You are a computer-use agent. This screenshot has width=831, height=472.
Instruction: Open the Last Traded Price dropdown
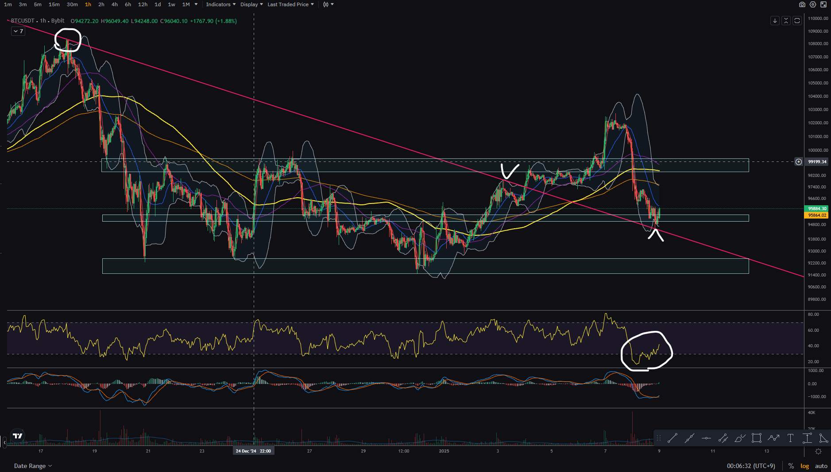coord(290,4)
